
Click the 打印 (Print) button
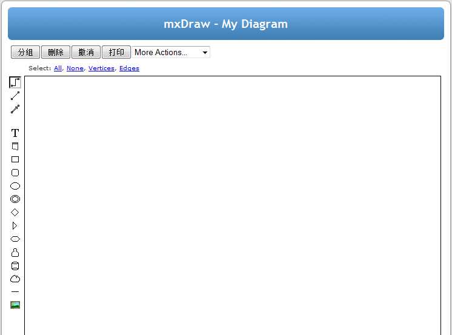pyautogui.click(x=116, y=52)
